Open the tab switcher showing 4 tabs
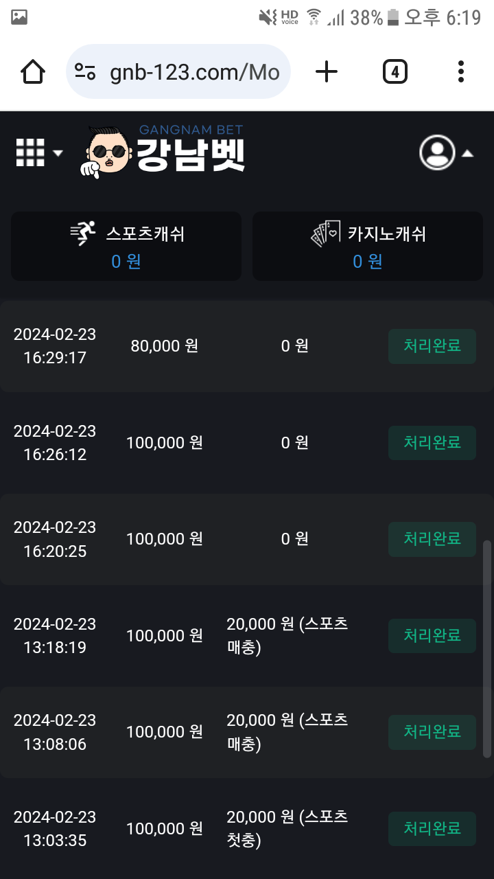494x879 pixels. pyautogui.click(x=395, y=71)
